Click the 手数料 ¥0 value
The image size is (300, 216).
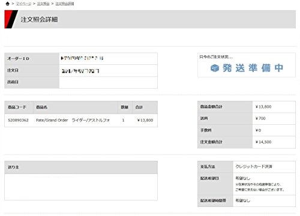[258, 130]
